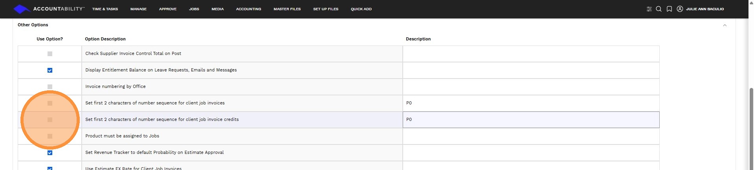The width and height of the screenshot is (754, 170).
Task: Click the user profile avatar icon
Action: (x=680, y=9)
